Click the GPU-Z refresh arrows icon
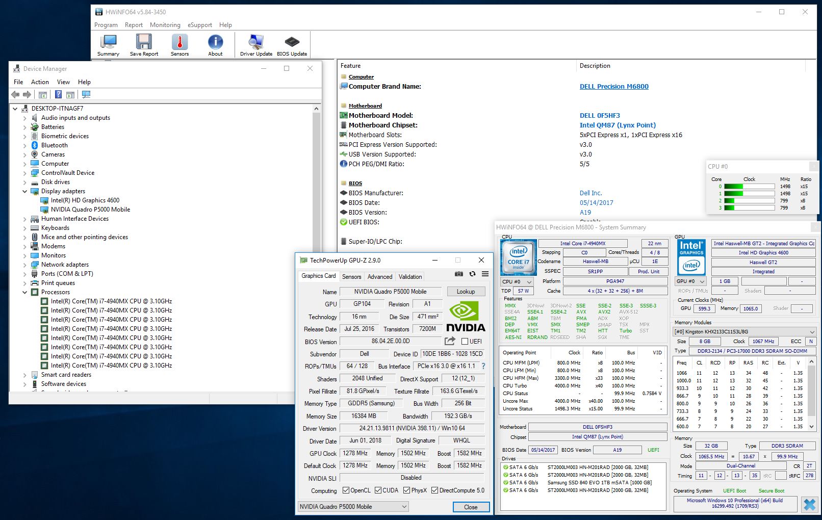This screenshot has height=520, width=822. [472, 274]
